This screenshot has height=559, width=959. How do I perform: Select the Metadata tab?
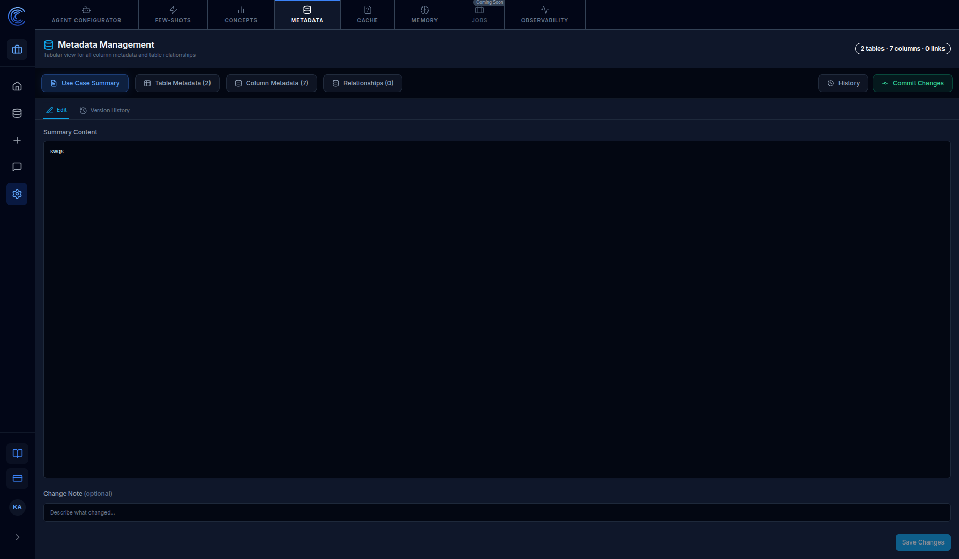(x=307, y=15)
